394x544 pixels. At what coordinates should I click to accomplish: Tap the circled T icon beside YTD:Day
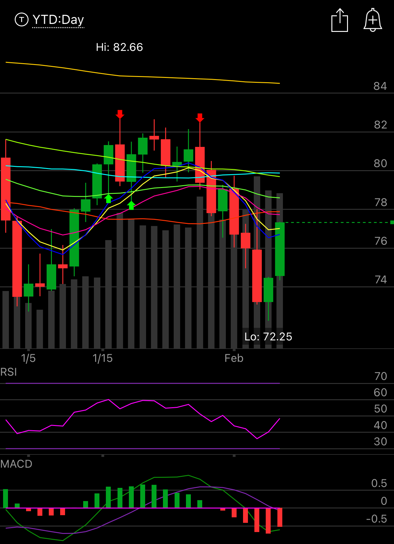[21, 20]
